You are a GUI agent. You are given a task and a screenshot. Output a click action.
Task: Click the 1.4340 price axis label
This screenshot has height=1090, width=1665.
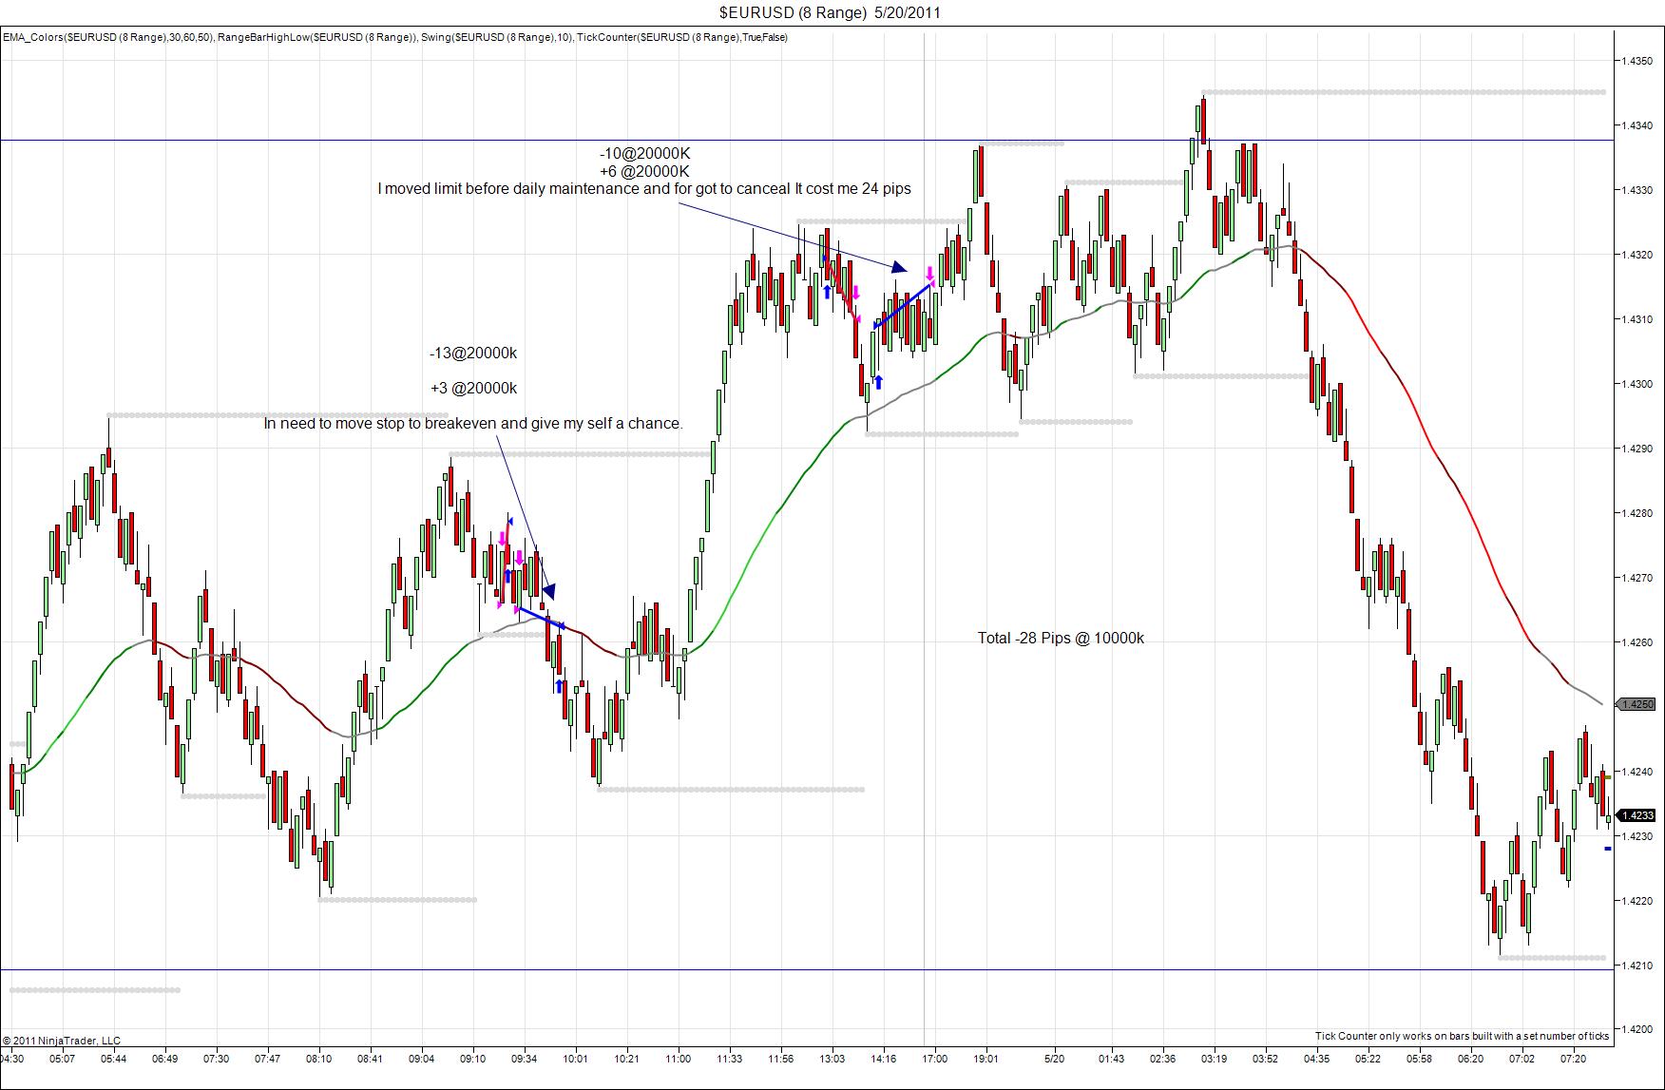click(1636, 125)
